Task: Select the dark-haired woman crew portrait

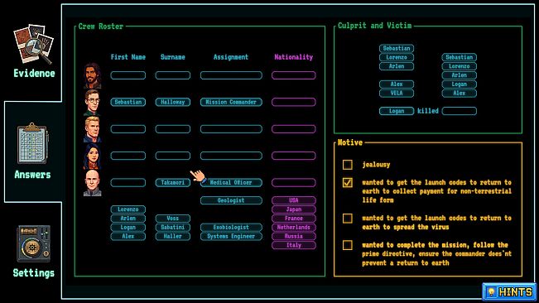Action: tap(93, 156)
